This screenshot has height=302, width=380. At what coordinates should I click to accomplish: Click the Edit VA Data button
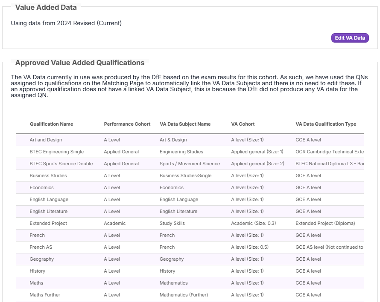[350, 38]
